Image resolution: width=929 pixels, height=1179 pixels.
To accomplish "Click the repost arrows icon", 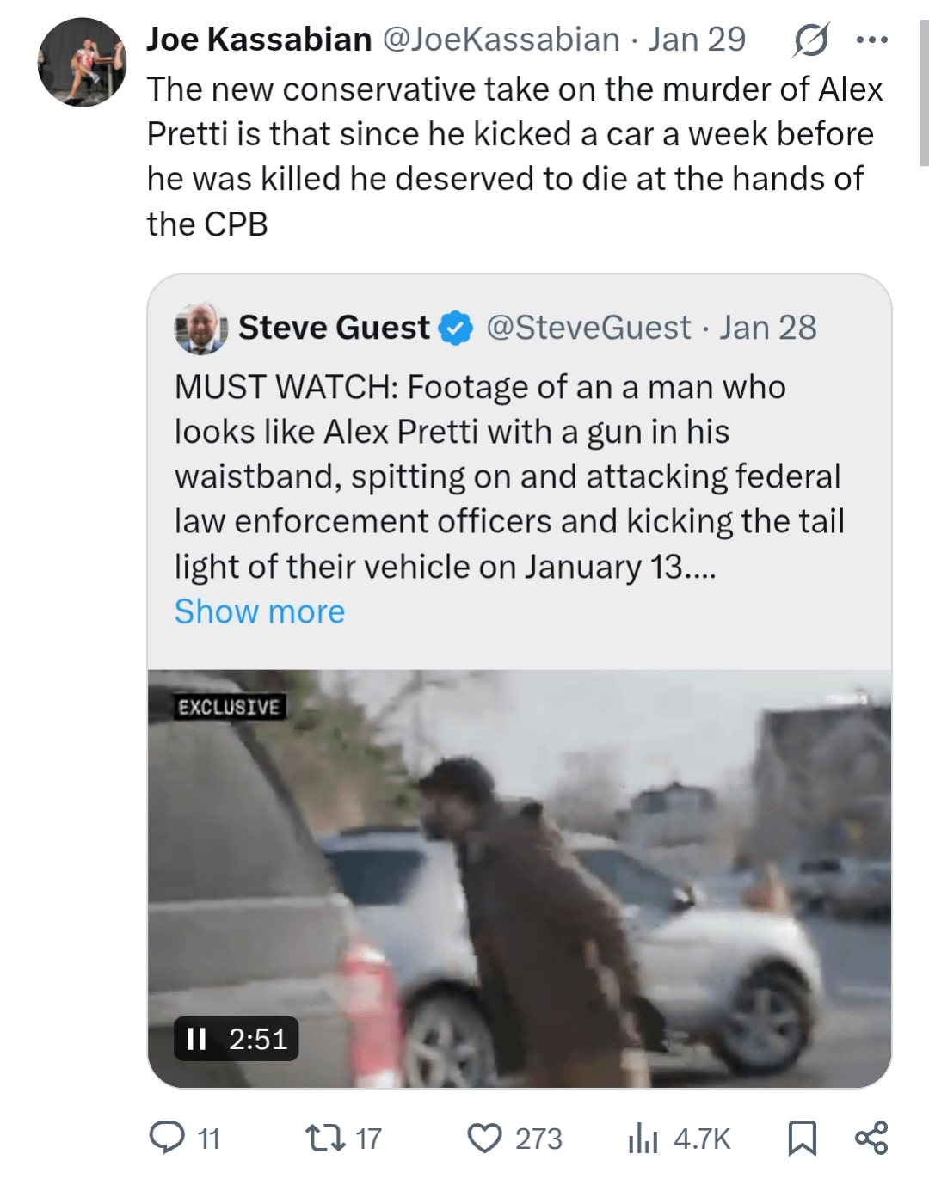I will point(326,1138).
